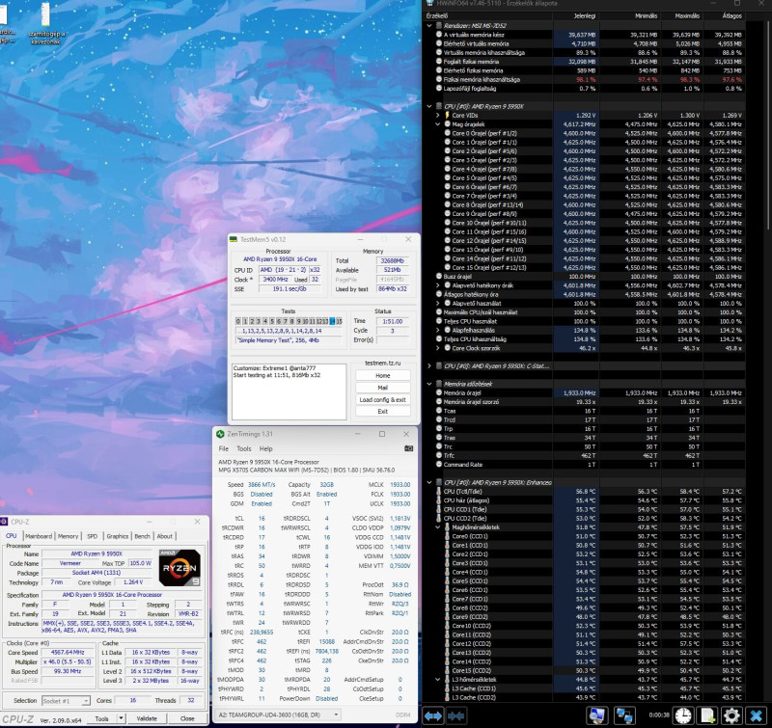Select the Core 0 Órajel (perf #1/2) row
Screen dimensions: 772x728
[x=584, y=133]
